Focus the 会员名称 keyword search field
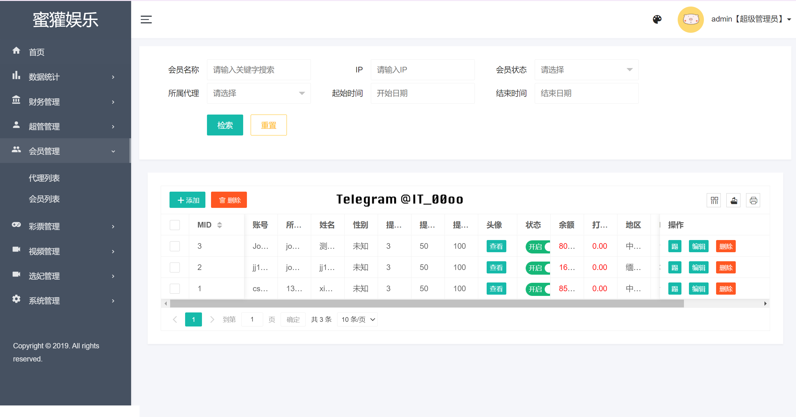796x417 pixels. 259,70
